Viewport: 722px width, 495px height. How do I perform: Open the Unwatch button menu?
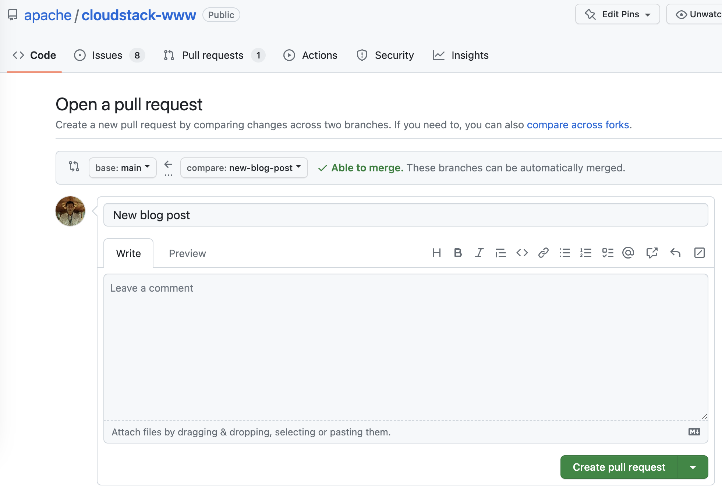[x=695, y=14]
